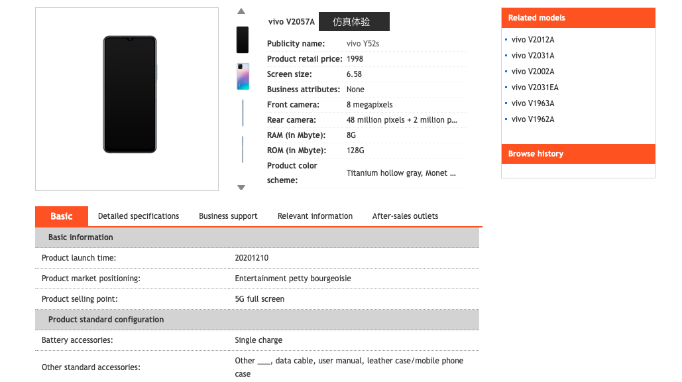
Task: Open related model vivo V2012A
Action: [x=533, y=40]
